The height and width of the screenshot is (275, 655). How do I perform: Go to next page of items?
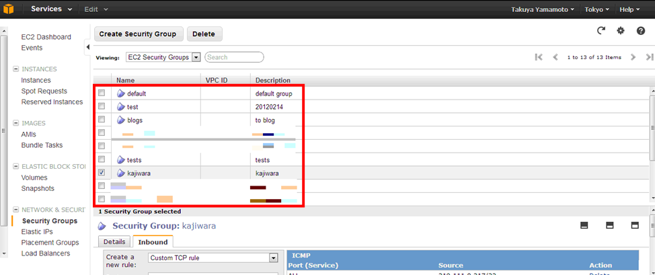pos(633,57)
